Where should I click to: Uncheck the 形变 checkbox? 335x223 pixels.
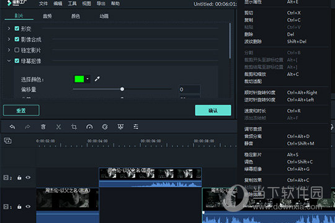(17, 28)
